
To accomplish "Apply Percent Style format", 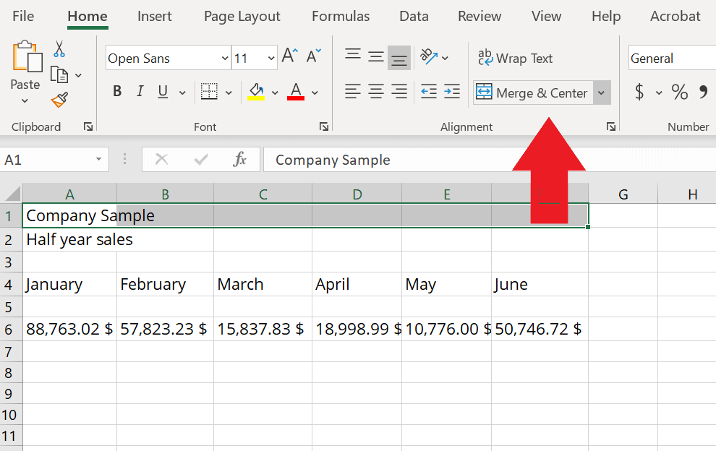I will (x=679, y=92).
